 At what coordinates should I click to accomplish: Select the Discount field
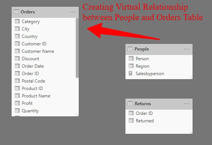pyautogui.click(x=31, y=59)
